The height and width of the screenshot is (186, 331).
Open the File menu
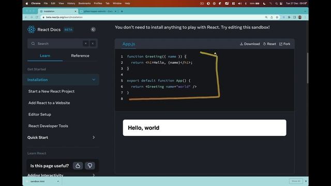click(x=46, y=4)
